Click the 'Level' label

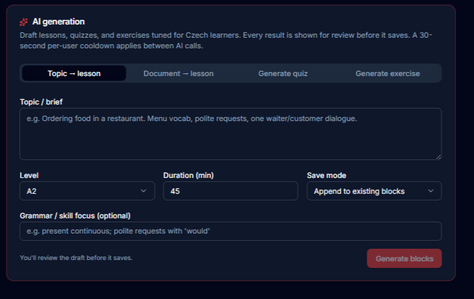coord(29,175)
